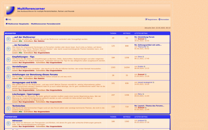The image size is (208, 130).
Task: Open user Eulalia's profile
Action: coord(140,67)
